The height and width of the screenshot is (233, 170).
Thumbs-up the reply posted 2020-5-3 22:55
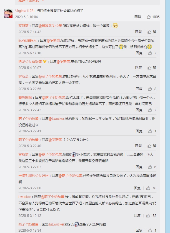(x=152, y=89)
